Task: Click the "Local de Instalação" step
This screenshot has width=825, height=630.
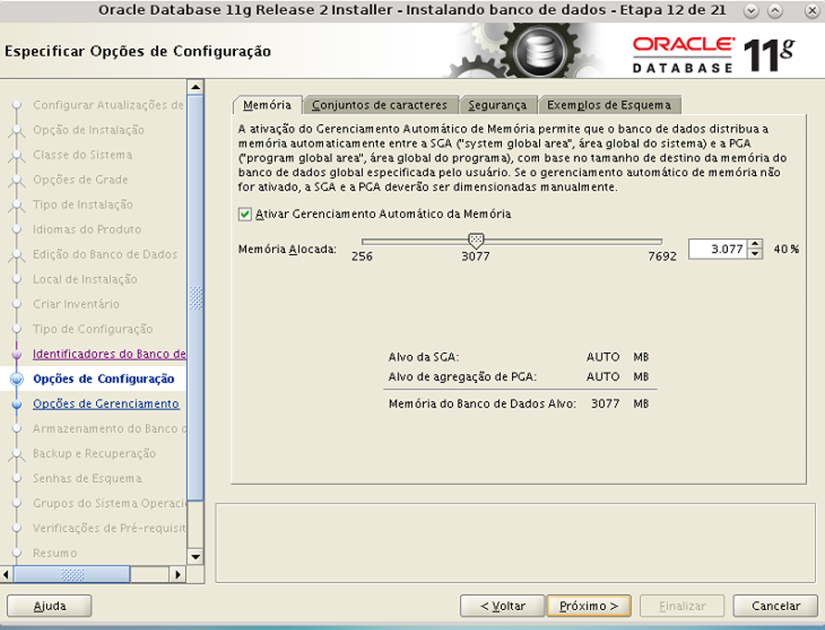Action: click(x=85, y=279)
